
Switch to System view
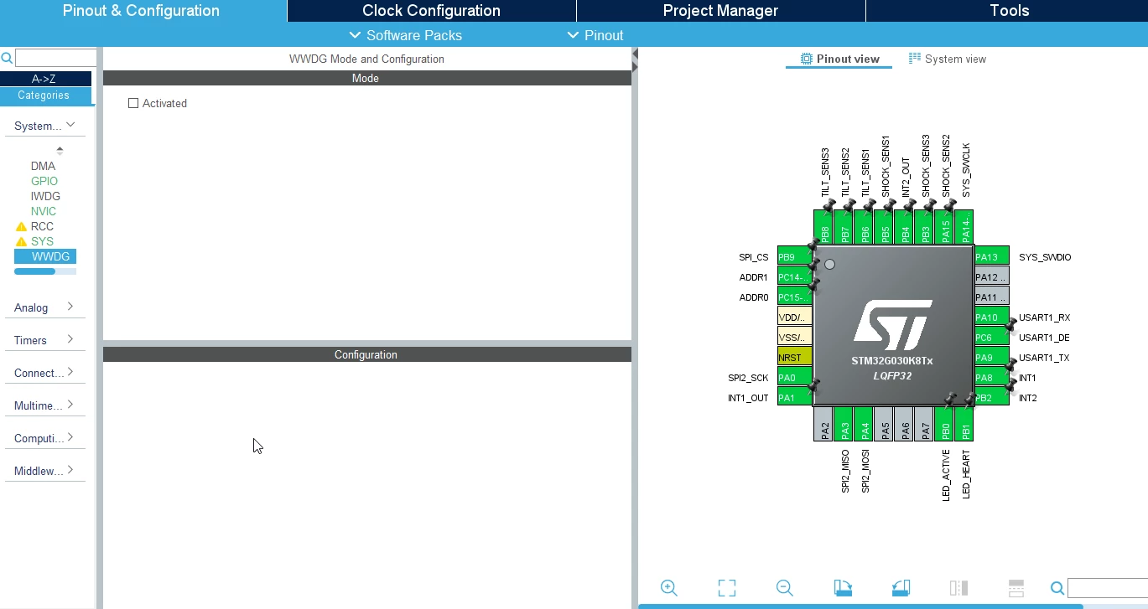click(x=948, y=59)
